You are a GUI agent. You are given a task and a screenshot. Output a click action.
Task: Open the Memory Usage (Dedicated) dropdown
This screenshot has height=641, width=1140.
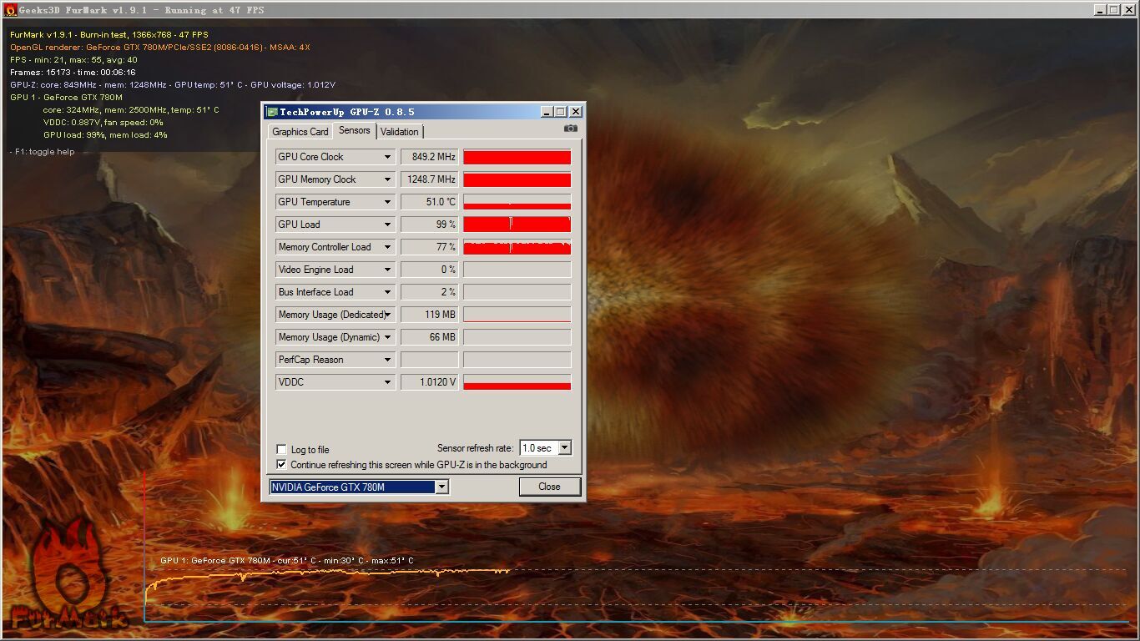pos(387,315)
